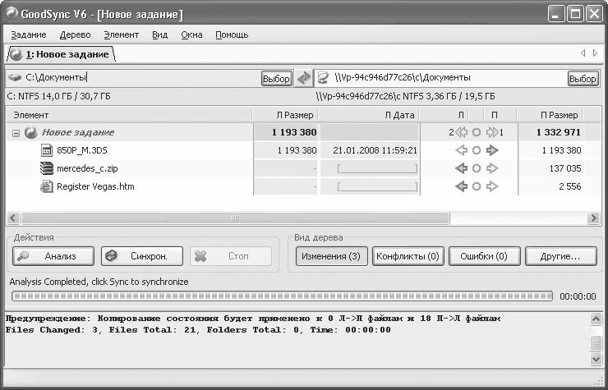The width and height of the screenshot is (608, 390).
Task: Open the Другие... view options
Action: point(560,256)
